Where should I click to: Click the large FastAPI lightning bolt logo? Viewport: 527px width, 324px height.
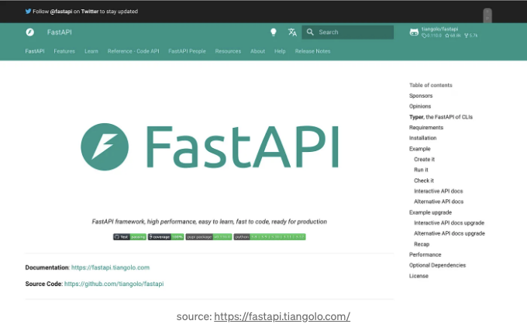(105, 146)
